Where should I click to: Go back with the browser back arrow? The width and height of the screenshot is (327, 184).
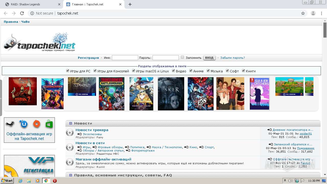tap(5, 13)
